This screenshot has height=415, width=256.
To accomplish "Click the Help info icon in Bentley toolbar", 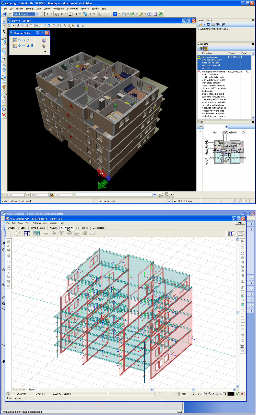I will coord(149,14).
